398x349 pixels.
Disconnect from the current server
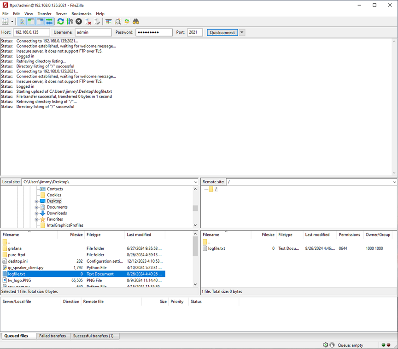pyautogui.click(x=88, y=22)
